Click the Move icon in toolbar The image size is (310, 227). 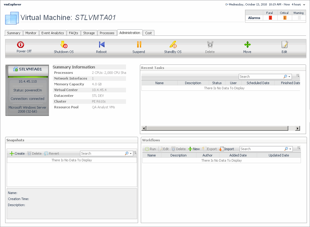pyautogui.click(x=247, y=45)
